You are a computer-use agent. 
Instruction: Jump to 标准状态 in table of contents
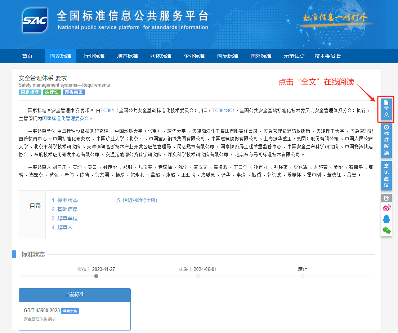(x=67, y=200)
